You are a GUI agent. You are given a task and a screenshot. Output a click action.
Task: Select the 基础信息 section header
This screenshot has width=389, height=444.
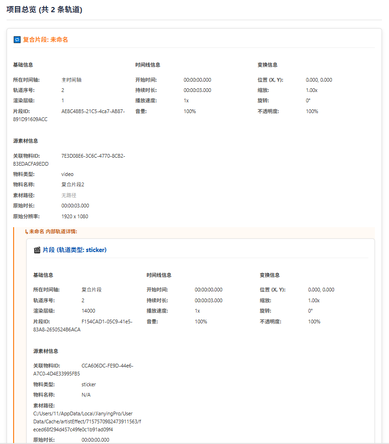pos(24,65)
